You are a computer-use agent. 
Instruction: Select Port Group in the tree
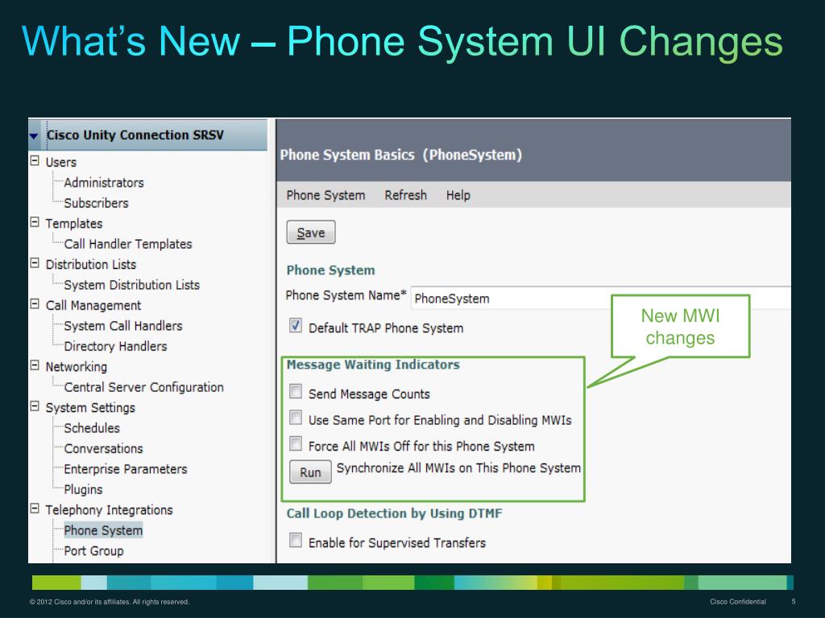(93, 551)
